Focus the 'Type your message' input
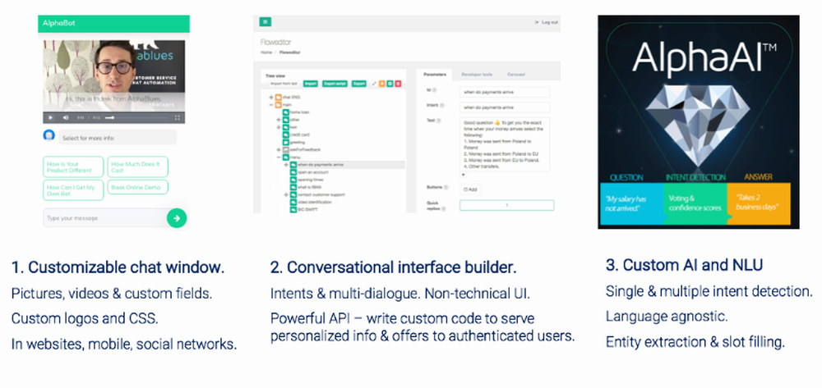822x388 pixels. click(104, 218)
